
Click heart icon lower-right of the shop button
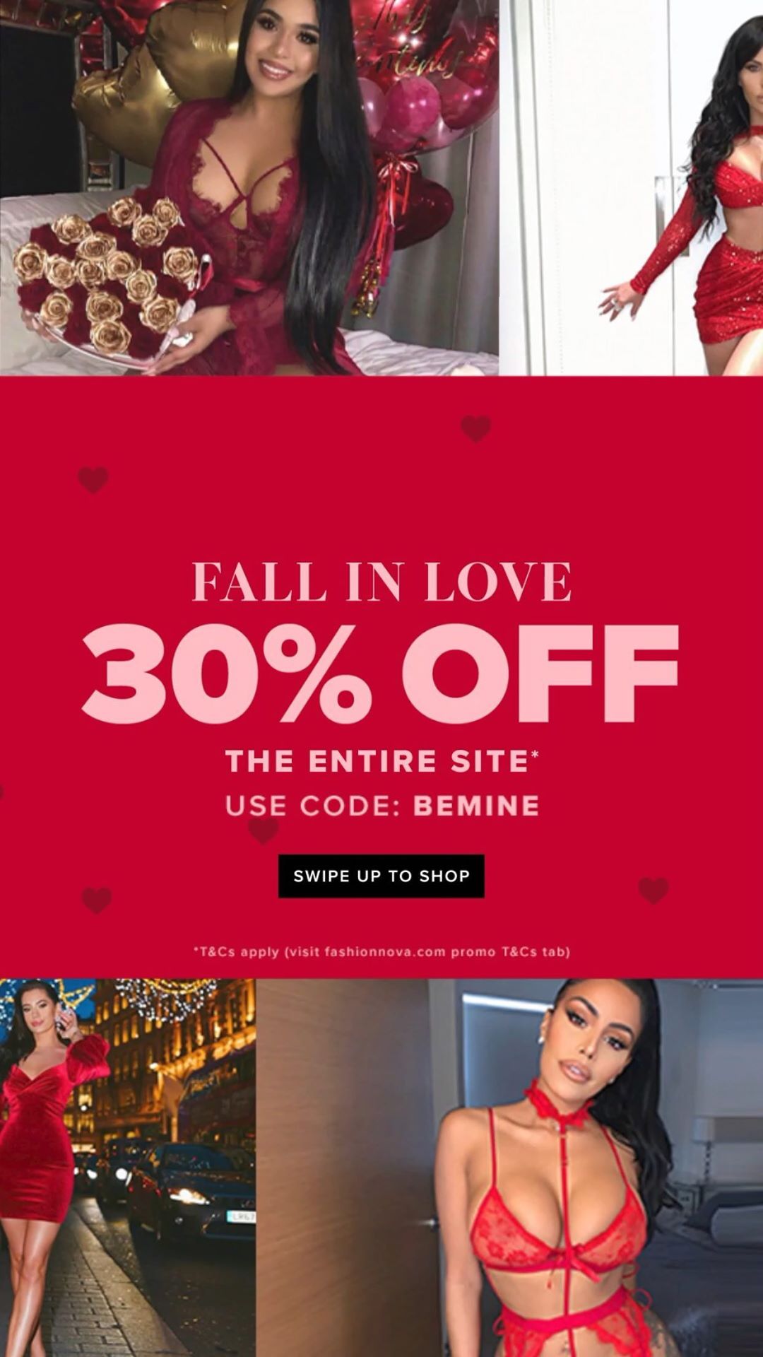[x=653, y=891]
